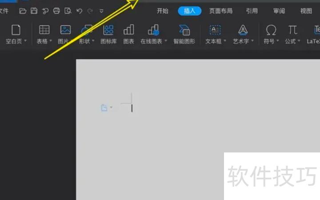Expand the 符号 dropdown arrow
Viewport: 320px width, 200px height.
pyautogui.click(x=278, y=41)
